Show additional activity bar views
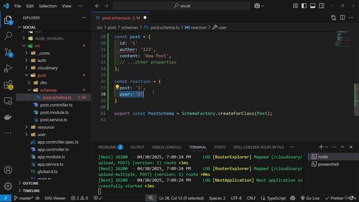This screenshot has height=202, width=359. click(8, 133)
